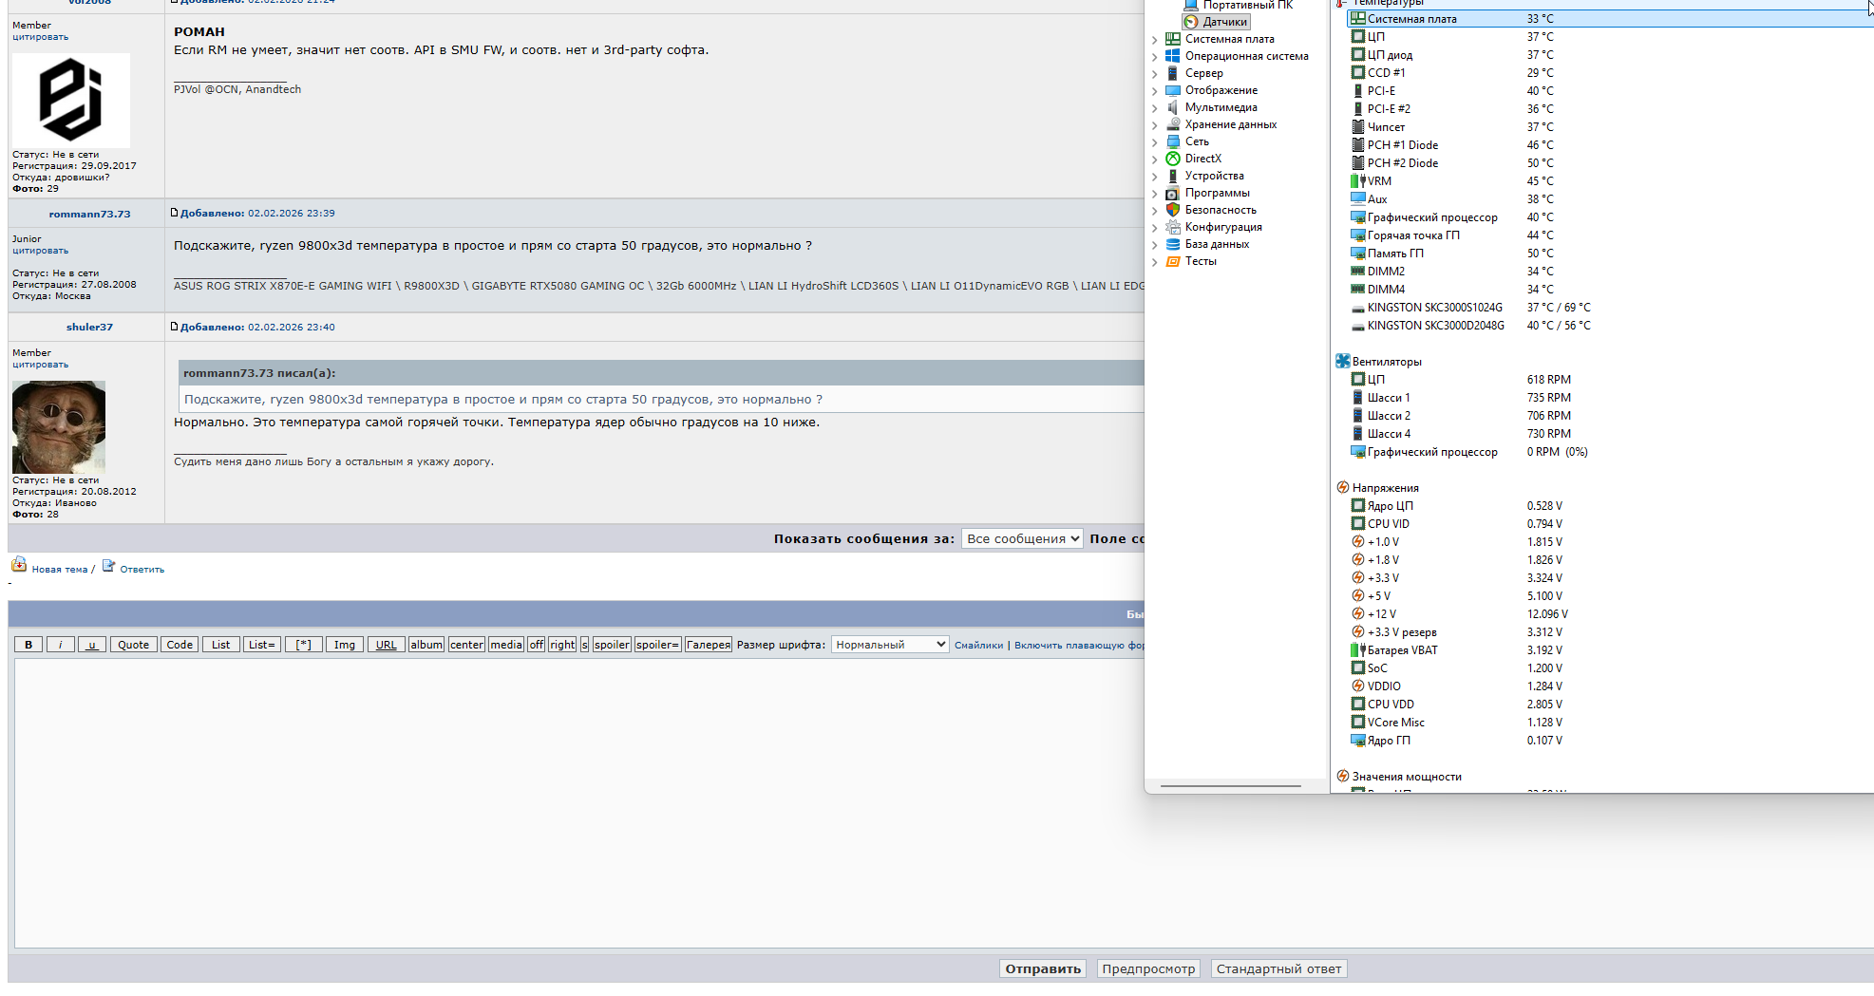Click the Предпросмотр preview button

(x=1148, y=968)
